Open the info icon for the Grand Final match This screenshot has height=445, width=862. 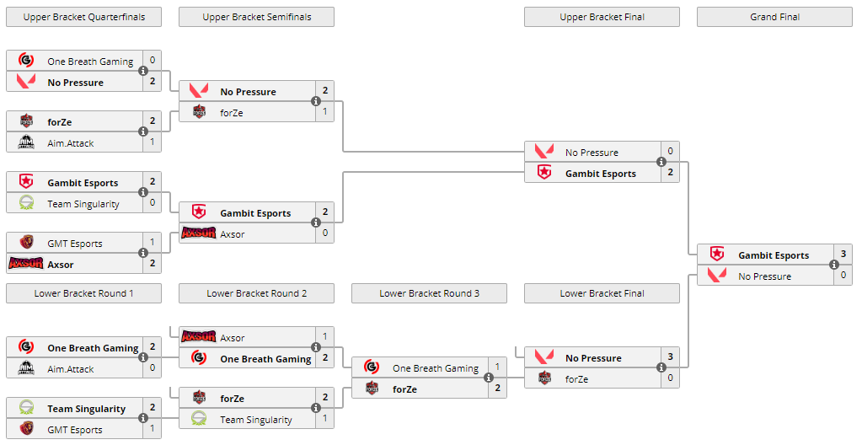pyautogui.click(x=834, y=265)
